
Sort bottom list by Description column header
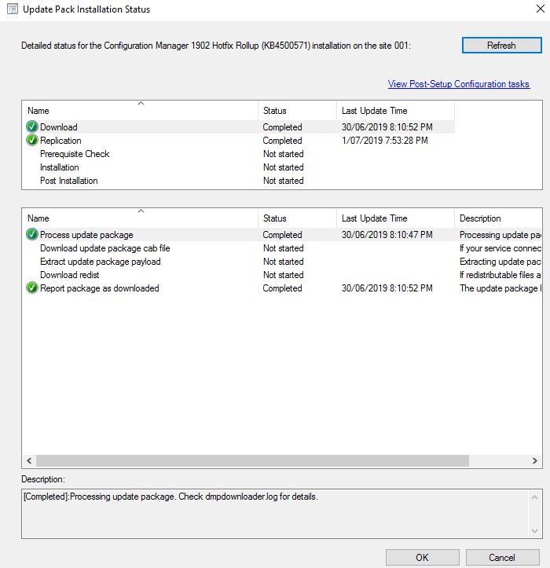(498, 218)
